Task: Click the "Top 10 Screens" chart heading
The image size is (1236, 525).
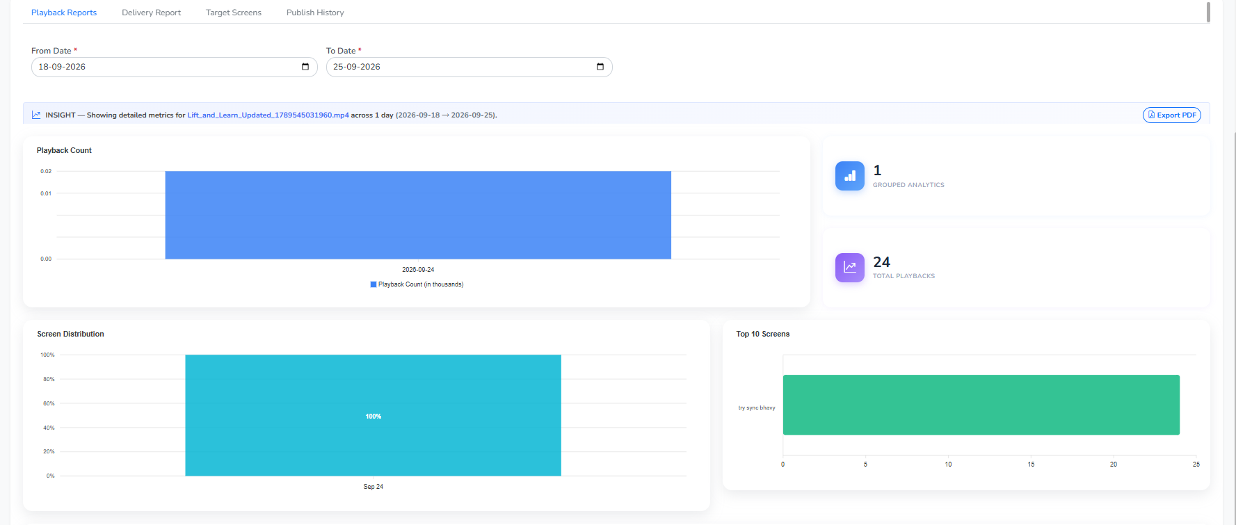Action: coord(763,334)
